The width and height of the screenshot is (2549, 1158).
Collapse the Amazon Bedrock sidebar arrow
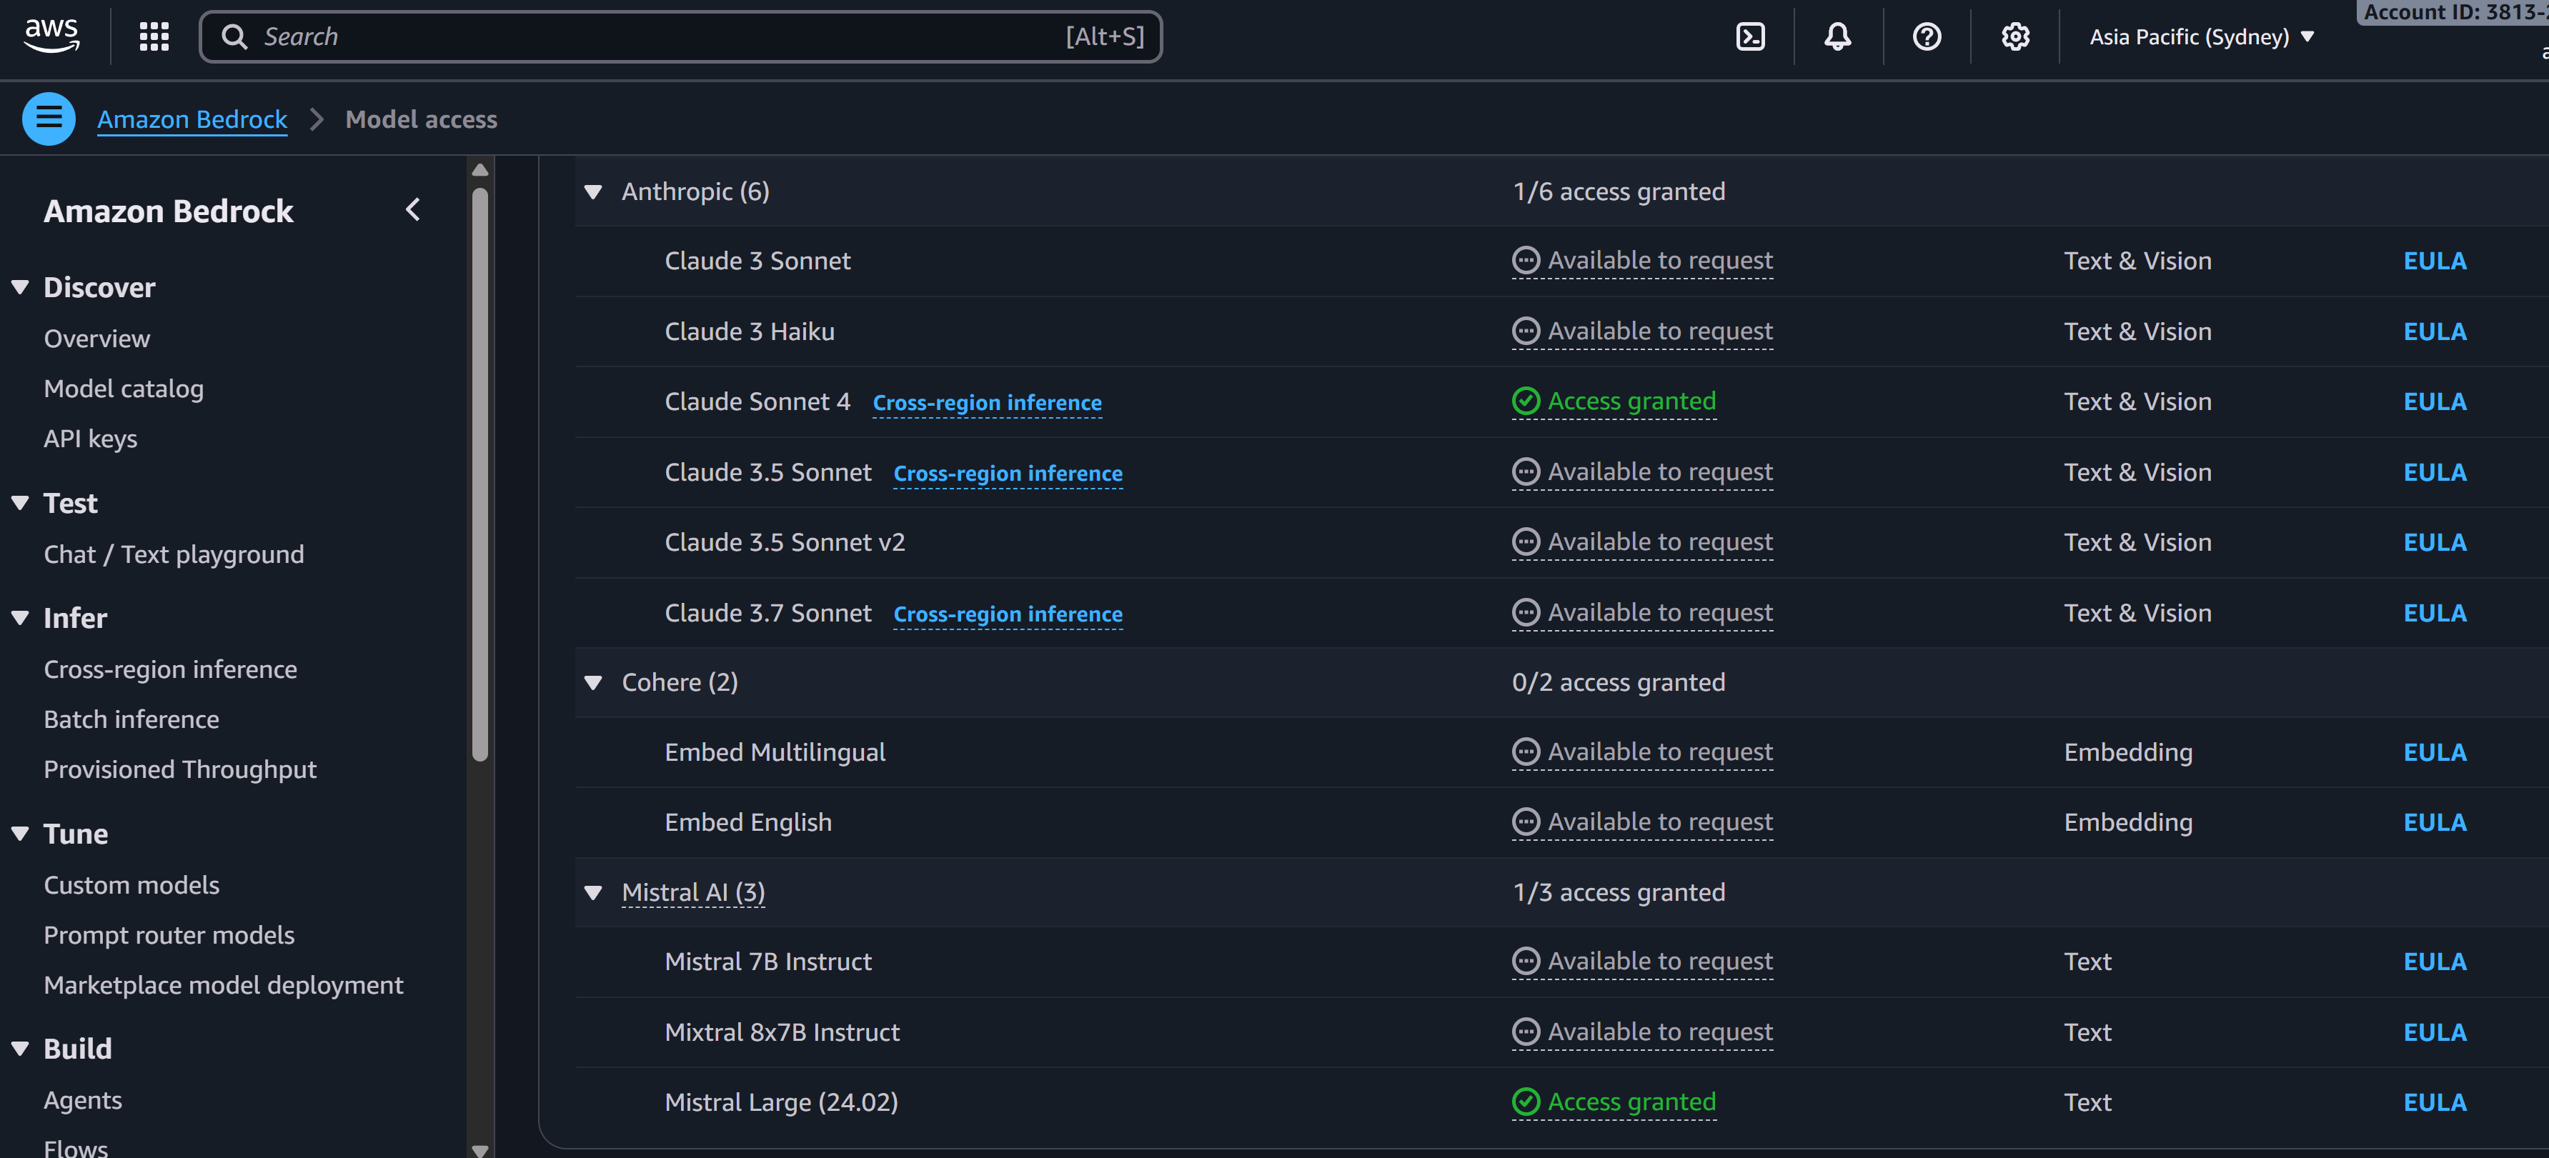pyautogui.click(x=414, y=209)
